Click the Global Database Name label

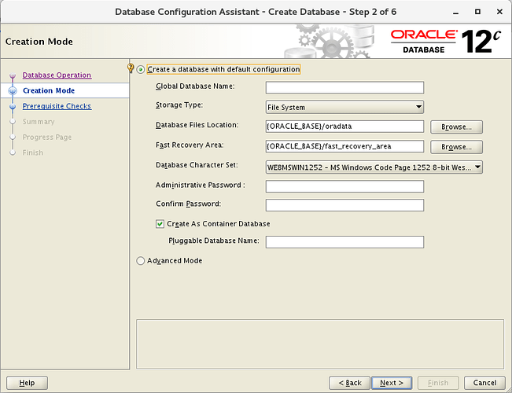[195, 86]
